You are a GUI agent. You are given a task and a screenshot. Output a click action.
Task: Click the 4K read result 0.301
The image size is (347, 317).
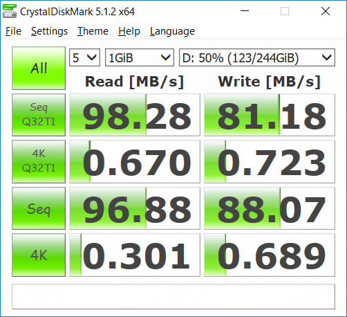tap(135, 255)
